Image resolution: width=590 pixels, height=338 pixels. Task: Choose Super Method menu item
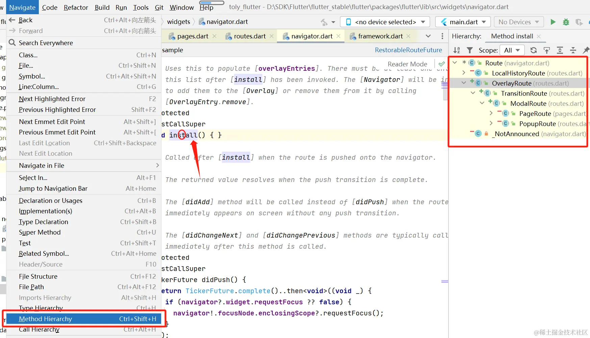click(x=84, y=232)
